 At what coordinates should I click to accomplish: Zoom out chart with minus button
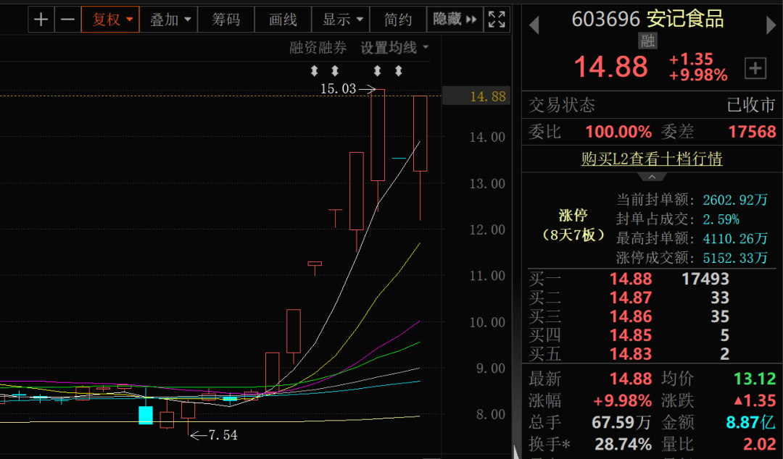coord(67,20)
